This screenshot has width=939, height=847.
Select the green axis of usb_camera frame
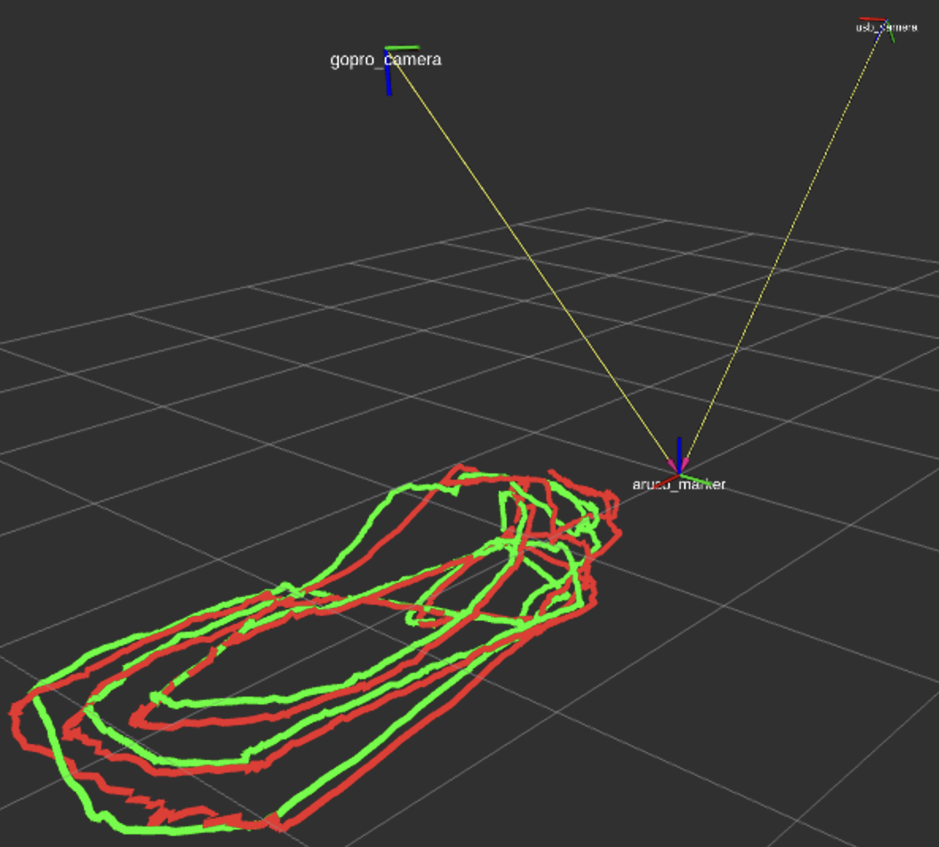point(891,35)
